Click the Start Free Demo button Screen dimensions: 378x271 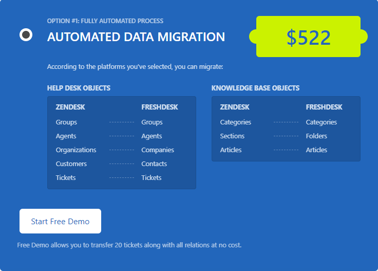(x=60, y=221)
